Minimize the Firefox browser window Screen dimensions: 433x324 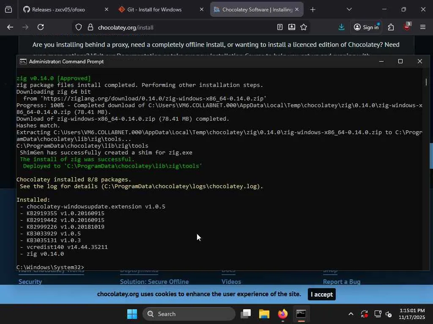384,9
